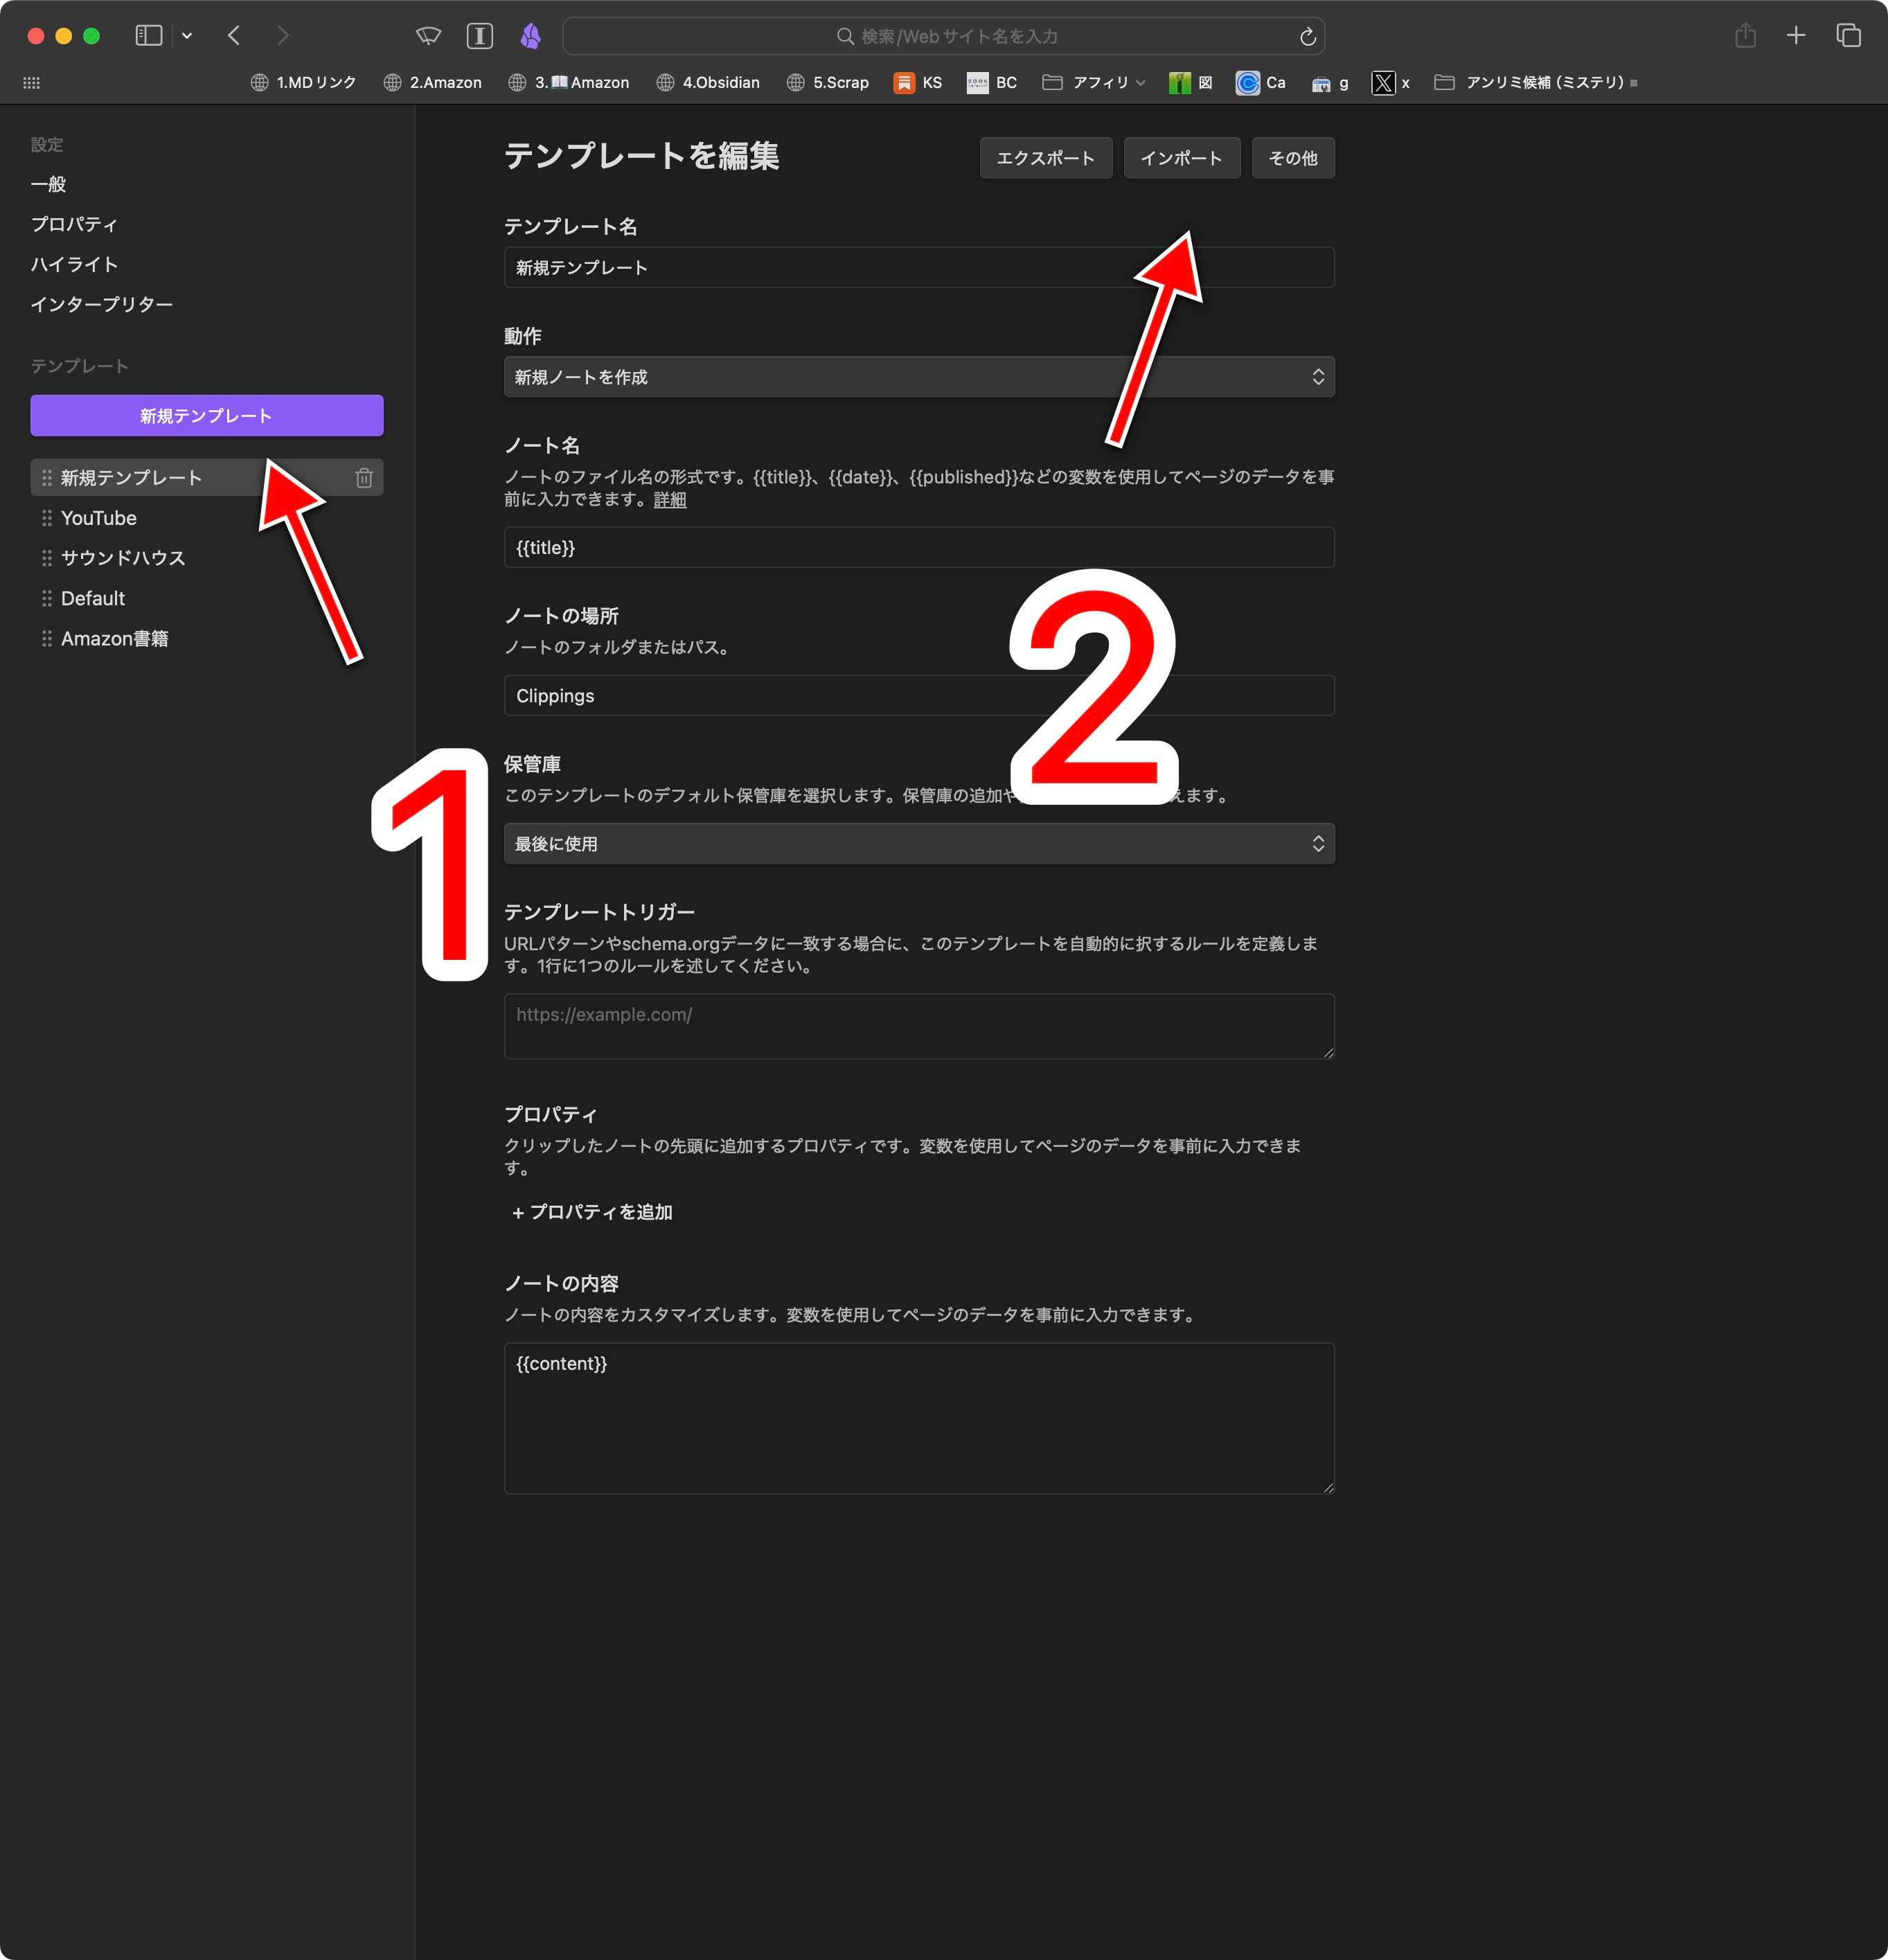Open the 詳細 link under ノート名
The width and height of the screenshot is (1888, 1960).
[670, 499]
